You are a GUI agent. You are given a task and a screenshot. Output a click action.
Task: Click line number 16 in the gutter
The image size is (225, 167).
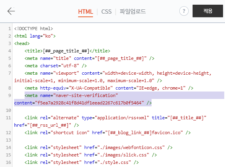(x=8, y=162)
